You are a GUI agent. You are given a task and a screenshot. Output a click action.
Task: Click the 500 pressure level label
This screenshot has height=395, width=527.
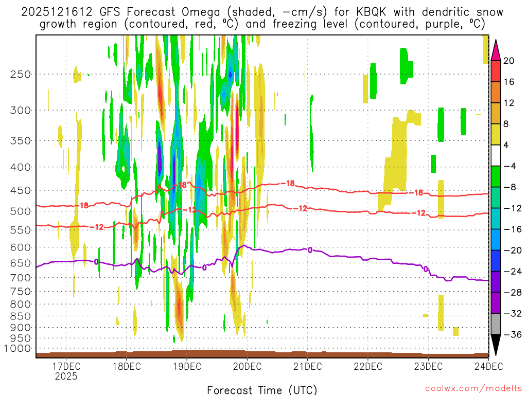[x=21, y=211]
